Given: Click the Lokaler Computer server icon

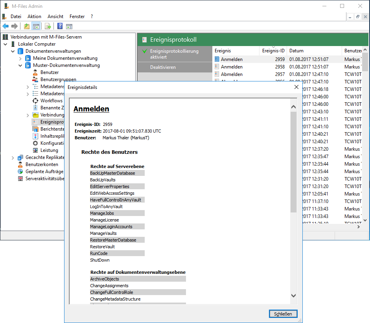Looking at the screenshot, I should click(x=13, y=44).
